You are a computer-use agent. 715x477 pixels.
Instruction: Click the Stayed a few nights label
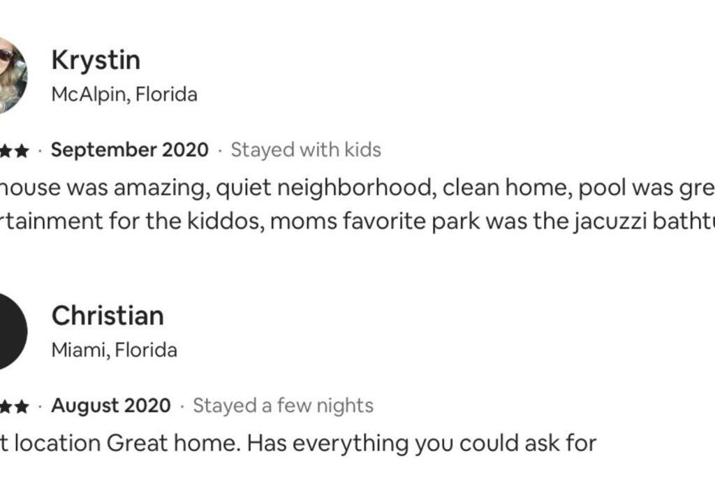pos(283,405)
